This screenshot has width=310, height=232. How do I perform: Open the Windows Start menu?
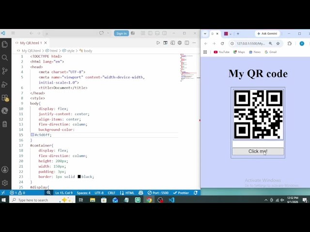pos(4,200)
